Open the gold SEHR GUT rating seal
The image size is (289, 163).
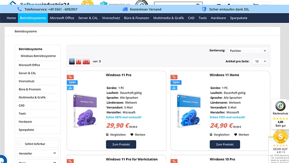pyautogui.click(x=280, y=137)
